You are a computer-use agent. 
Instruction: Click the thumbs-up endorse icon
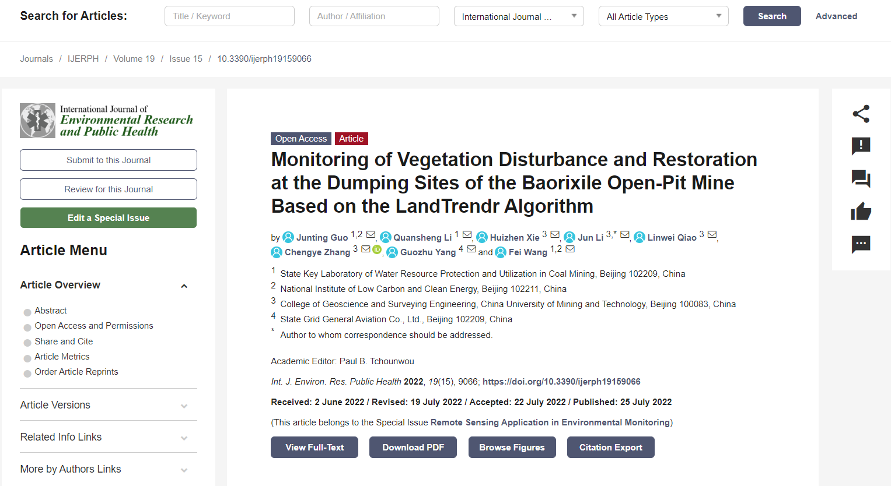click(861, 211)
